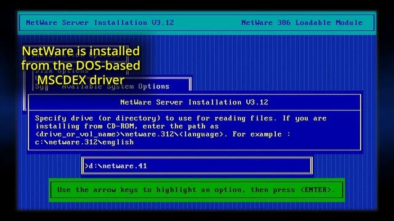Click the "NetWare Server Installation V3.12" dialog title
394x221 pixels.
195,103
